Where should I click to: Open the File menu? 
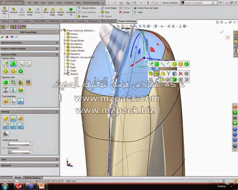pyautogui.click(x=29, y=3)
